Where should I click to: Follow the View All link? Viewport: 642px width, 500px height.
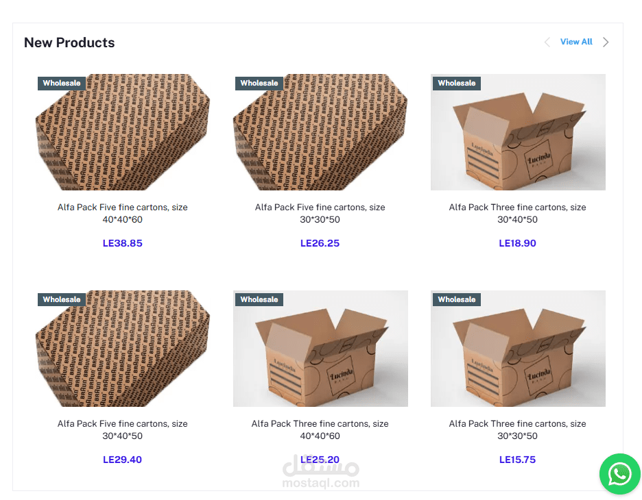(576, 42)
